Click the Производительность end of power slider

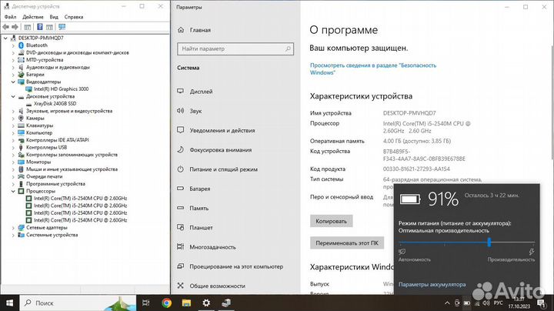[x=511, y=259]
